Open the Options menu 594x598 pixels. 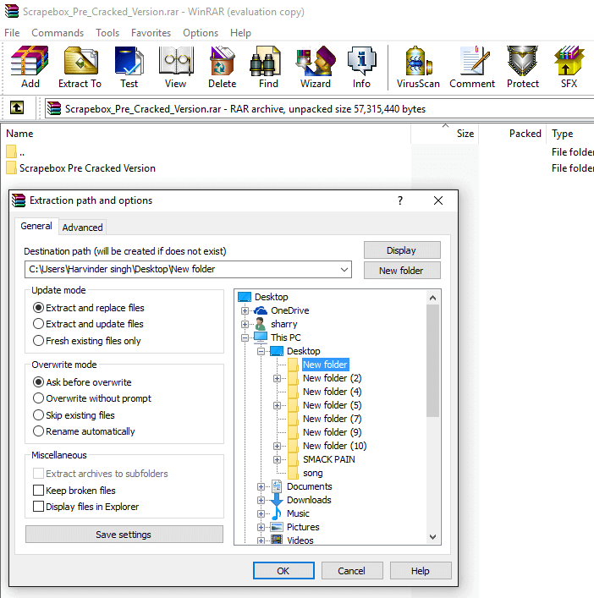coord(201,33)
